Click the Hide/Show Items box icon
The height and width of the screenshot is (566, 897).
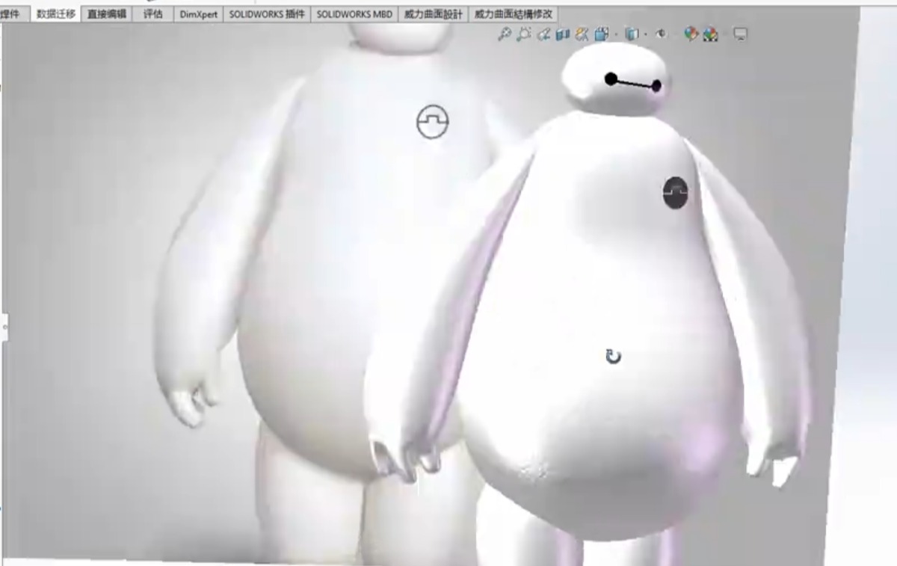point(632,34)
